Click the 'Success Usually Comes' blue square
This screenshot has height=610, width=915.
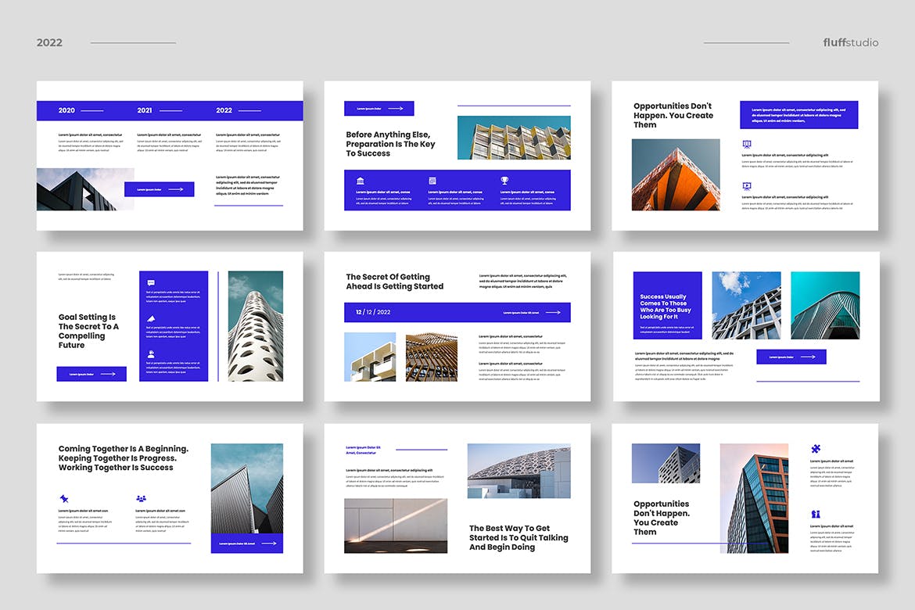(x=667, y=305)
